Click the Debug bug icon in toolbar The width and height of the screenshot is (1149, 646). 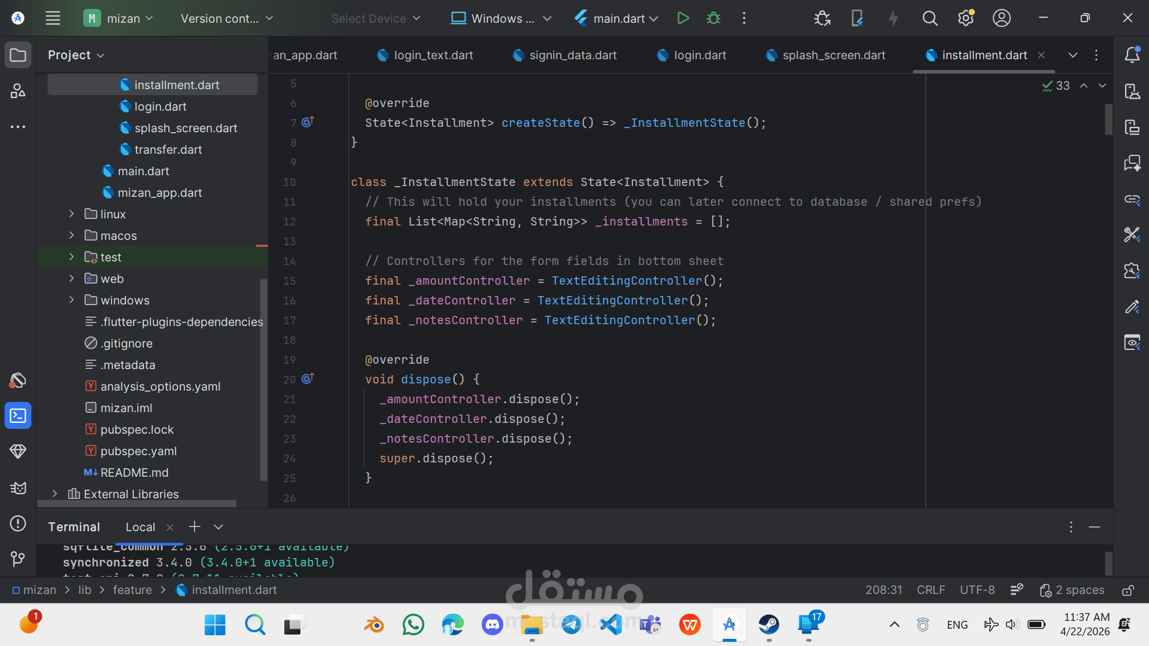point(713,19)
